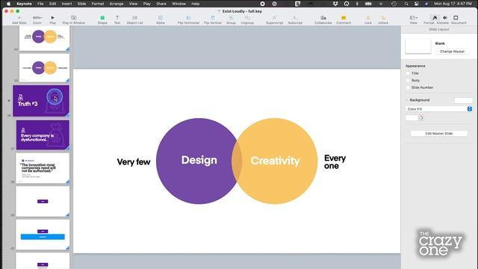The width and height of the screenshot is (478, 269).
Task: Enable the Body checkbox
Action: (x=408, y=80)
